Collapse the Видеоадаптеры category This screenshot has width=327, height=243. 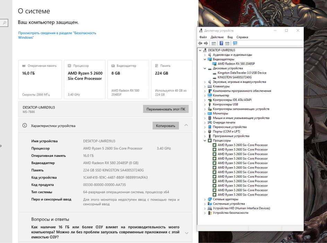(x=205, y=59)
